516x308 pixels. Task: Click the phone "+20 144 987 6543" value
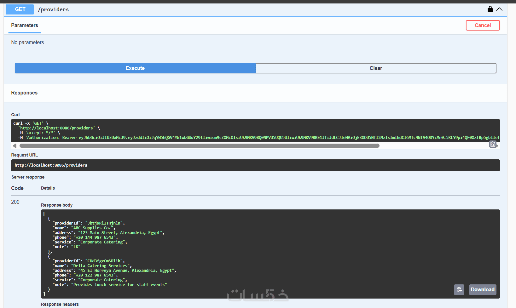[x=95, y=237]
